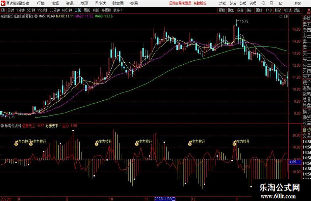
Task: Open the mail envelope messages icon
Action: click(x=280, y=3)
